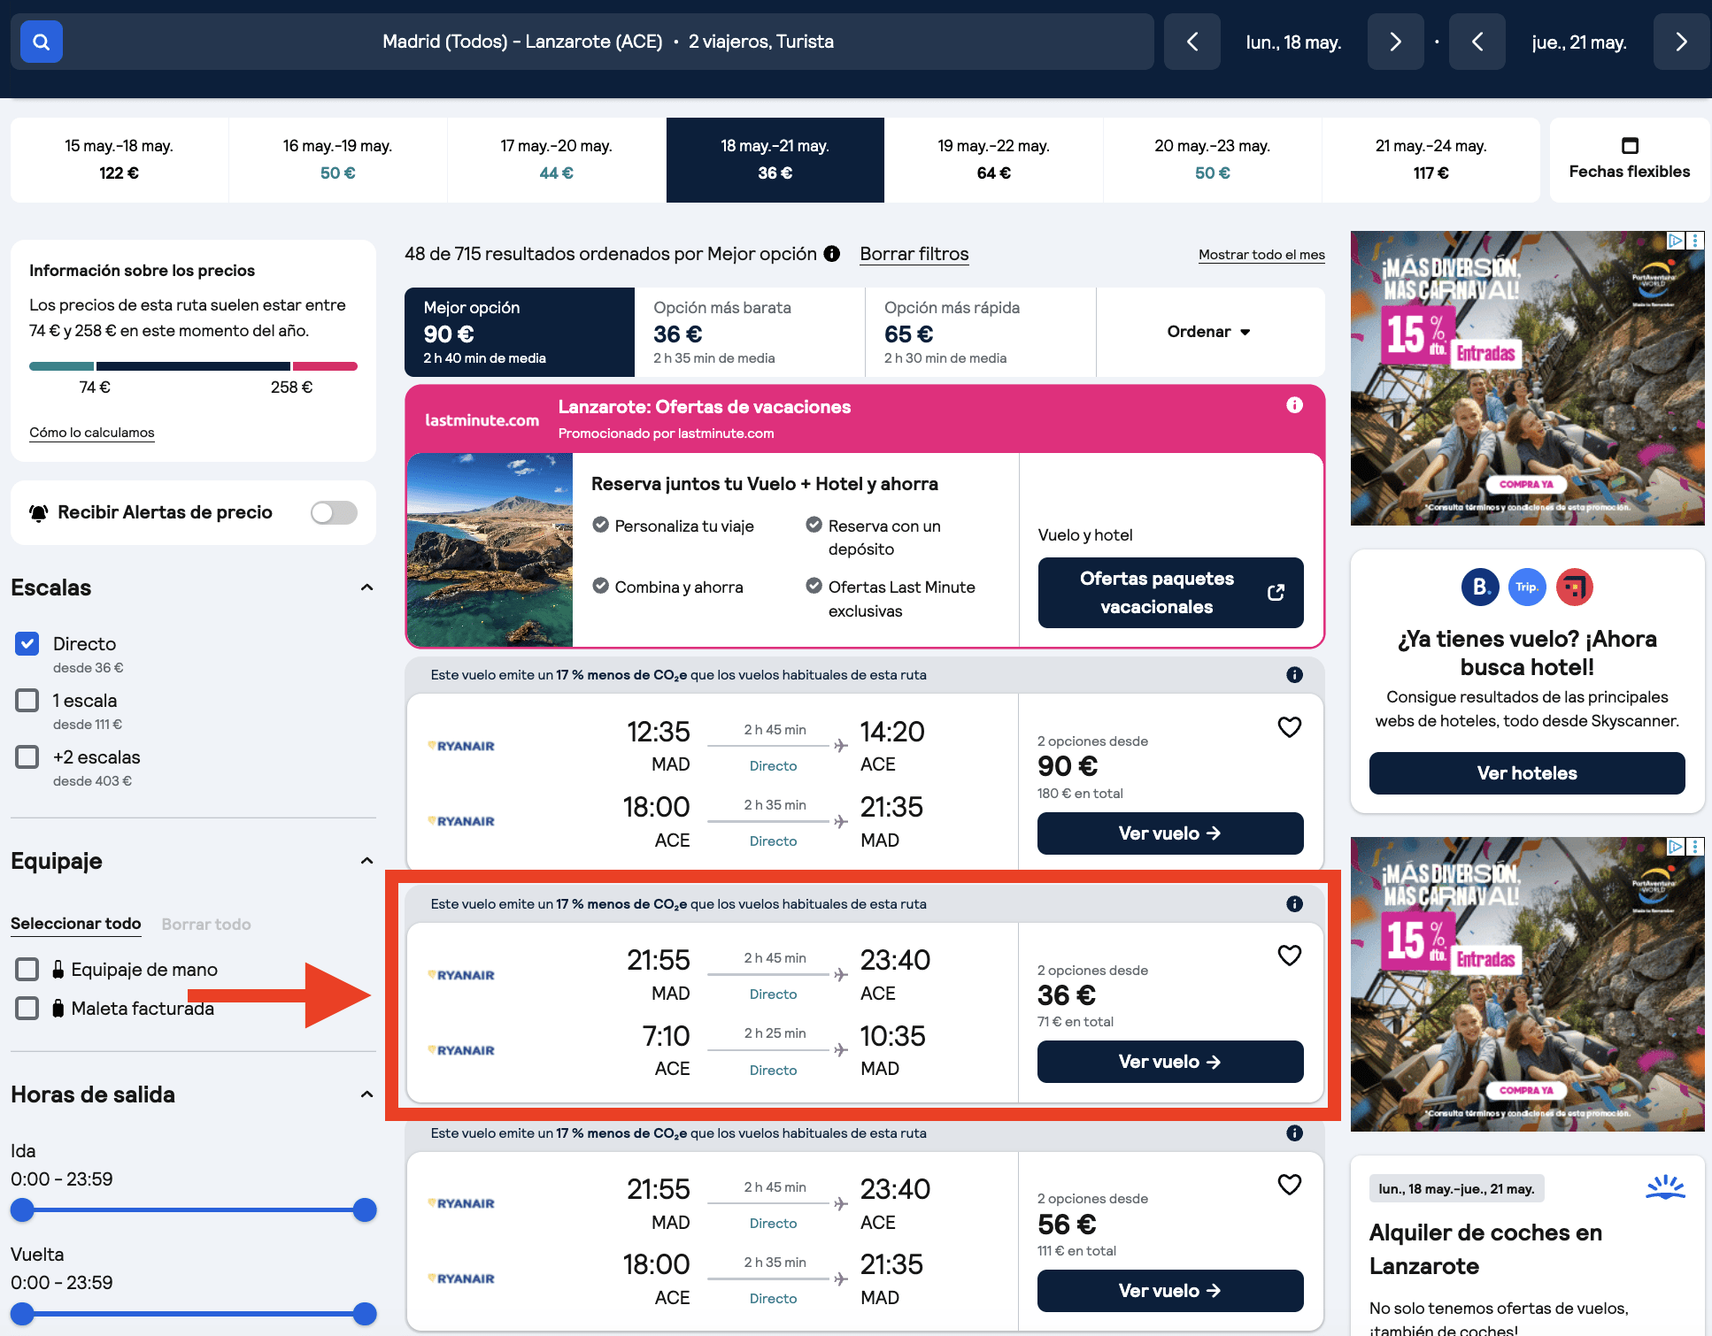Click Ver vuelo for 36 € flight
1712x1336 pixels.
1170,1062
